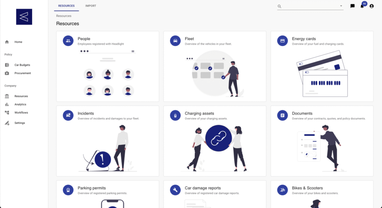Image resolution: width=382 pixels, height=208 pixels.
Task: Click inside the top search field
Action: (x=310, y=6)
